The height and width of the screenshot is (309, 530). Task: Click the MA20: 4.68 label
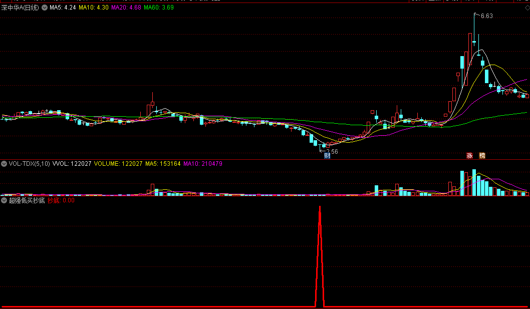(x=126, y=8)
